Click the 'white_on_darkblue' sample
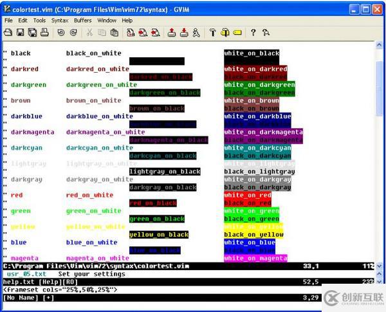 coord(257,116)
